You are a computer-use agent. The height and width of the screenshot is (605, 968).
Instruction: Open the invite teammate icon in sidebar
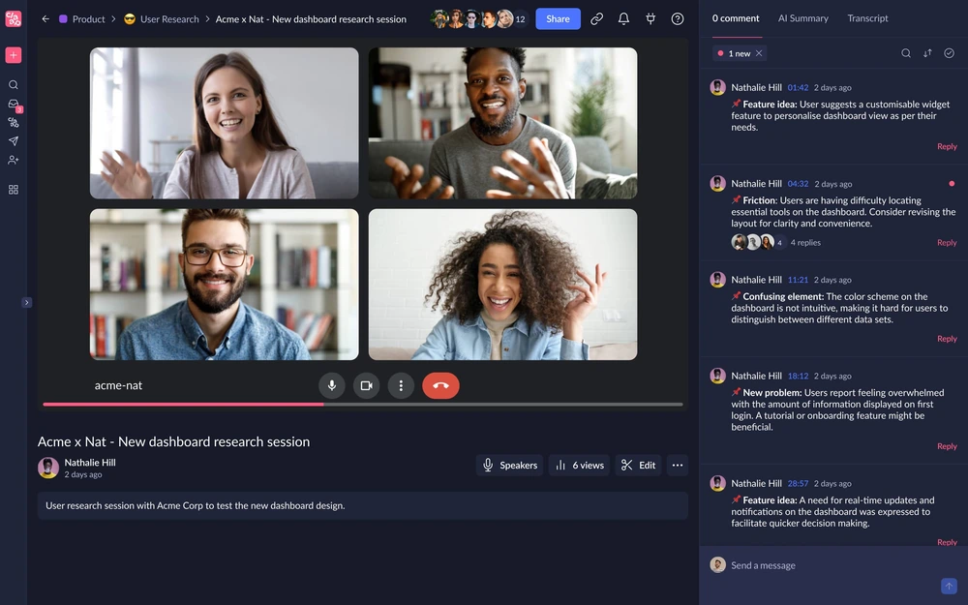(13, 160)
